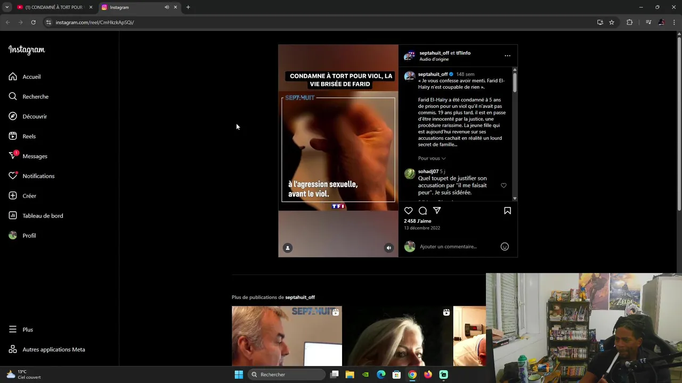Close the YouTube browser tab

coord(91,7)
